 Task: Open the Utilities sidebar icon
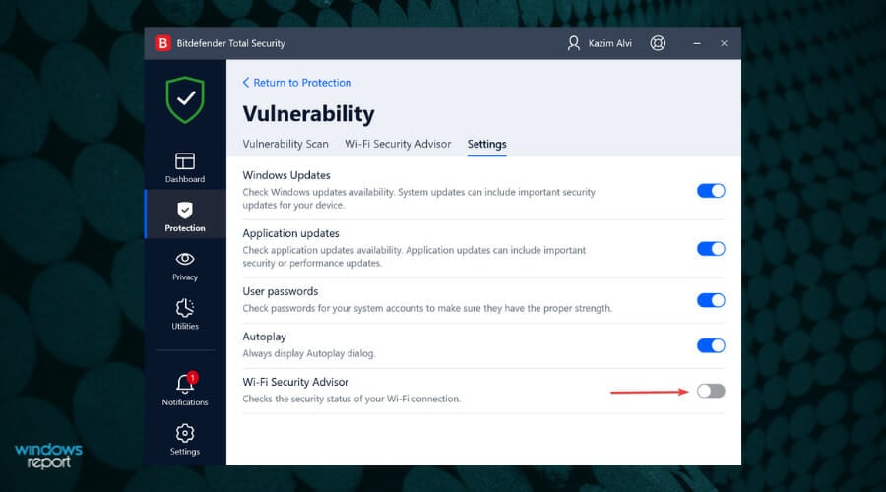(x=185, y=308)
